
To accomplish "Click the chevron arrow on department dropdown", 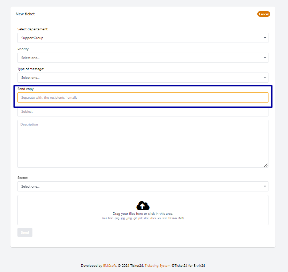I will point(265,38).
